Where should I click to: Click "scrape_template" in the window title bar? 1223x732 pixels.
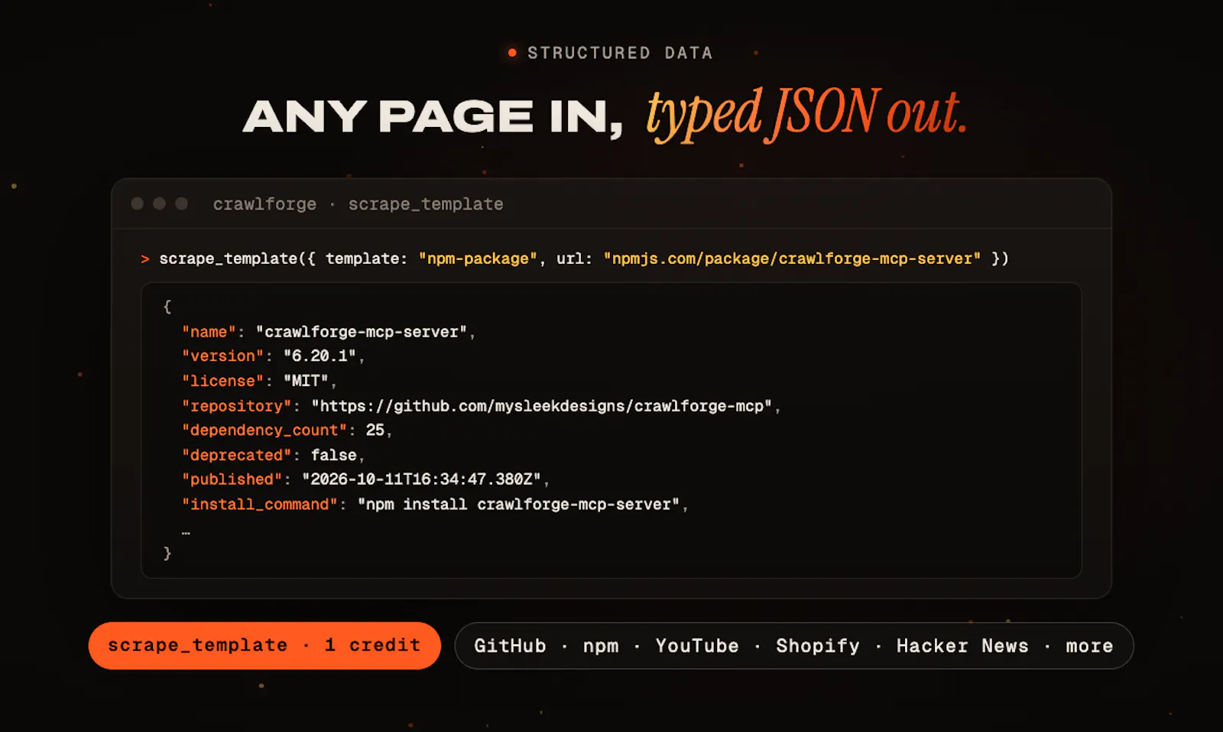[426, 205]
